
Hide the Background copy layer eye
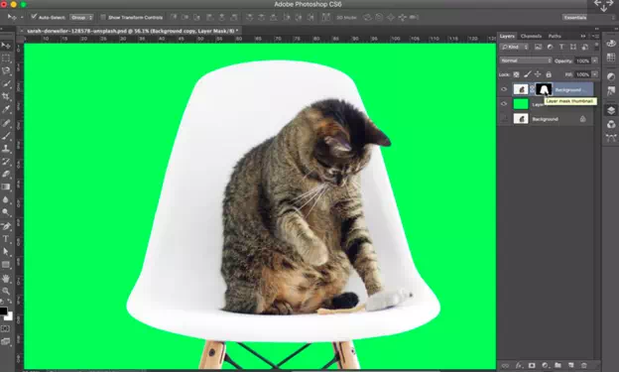(x=504, y=89)
